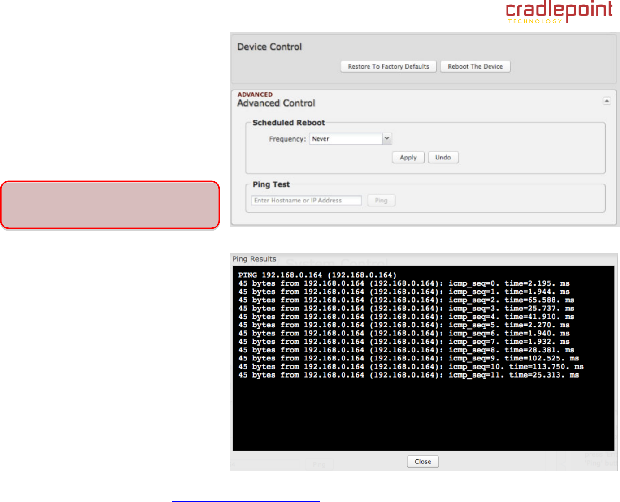
Task: Select the icmp_seq=11 time=25.313 line
Action: point(408,375)
